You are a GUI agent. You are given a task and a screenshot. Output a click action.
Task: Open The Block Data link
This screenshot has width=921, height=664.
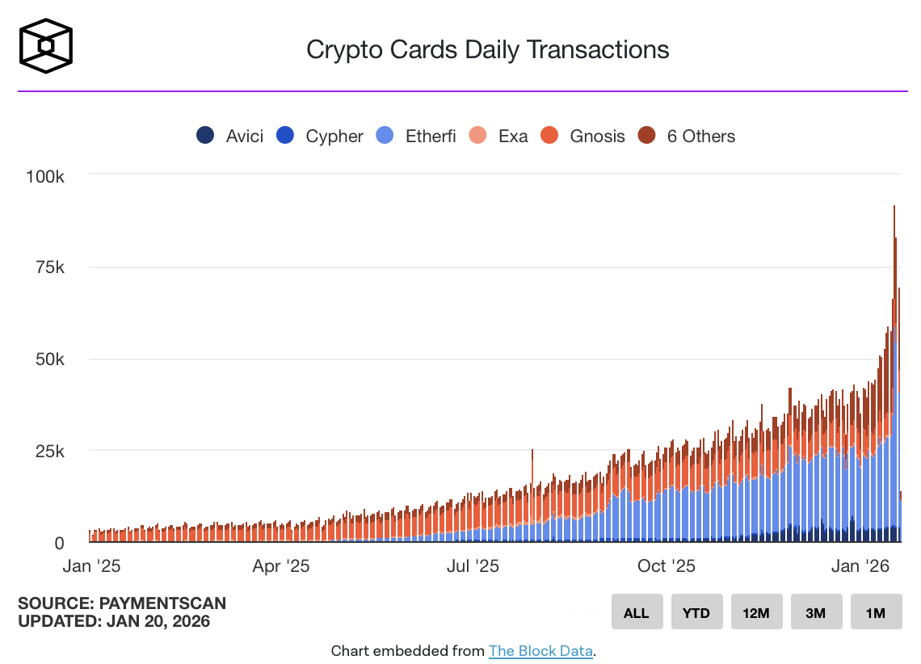(540, 651)
